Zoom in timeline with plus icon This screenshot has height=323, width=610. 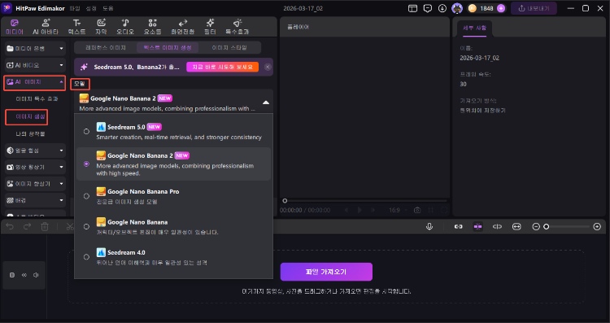click(597, 226)
